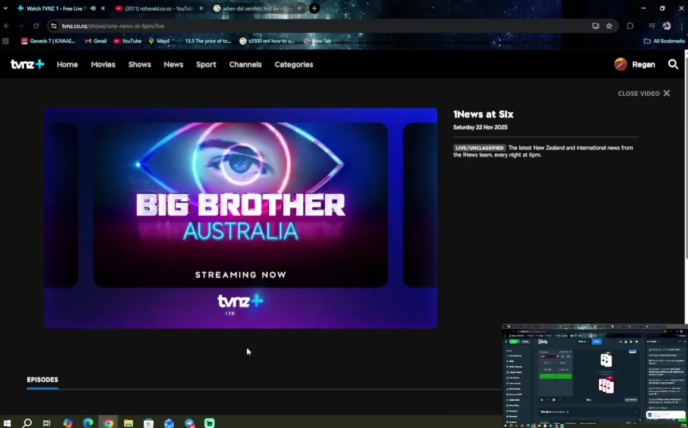
Task: Click the Big Brother Australia video player
Action: tap(240, 218)
